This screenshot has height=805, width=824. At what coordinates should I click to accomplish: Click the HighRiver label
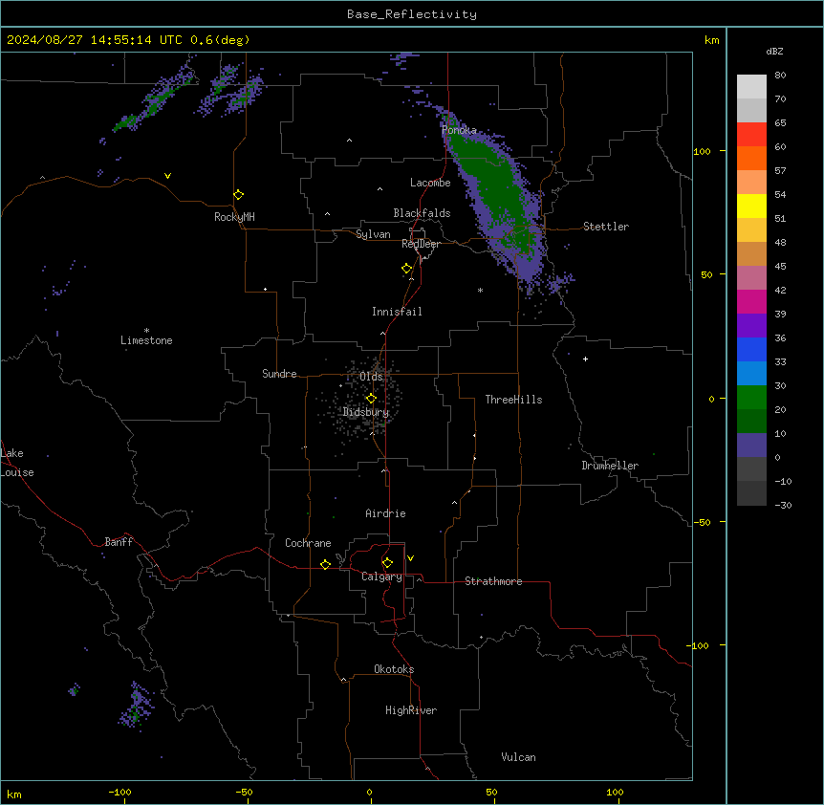coord(411,710)
